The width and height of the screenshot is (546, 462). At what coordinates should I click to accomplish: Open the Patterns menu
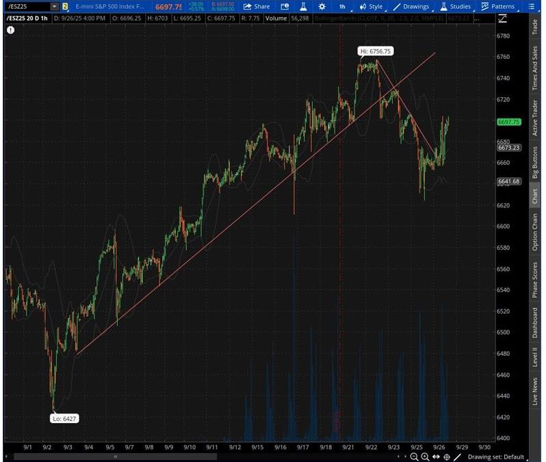tap(498, 6)
